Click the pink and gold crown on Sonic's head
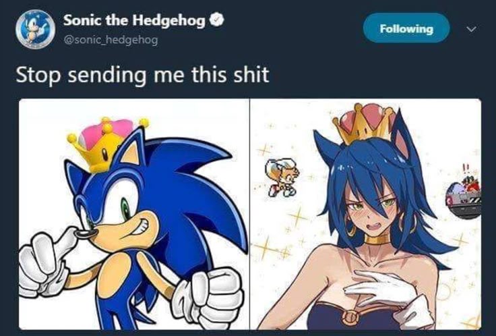 [106, 144]
